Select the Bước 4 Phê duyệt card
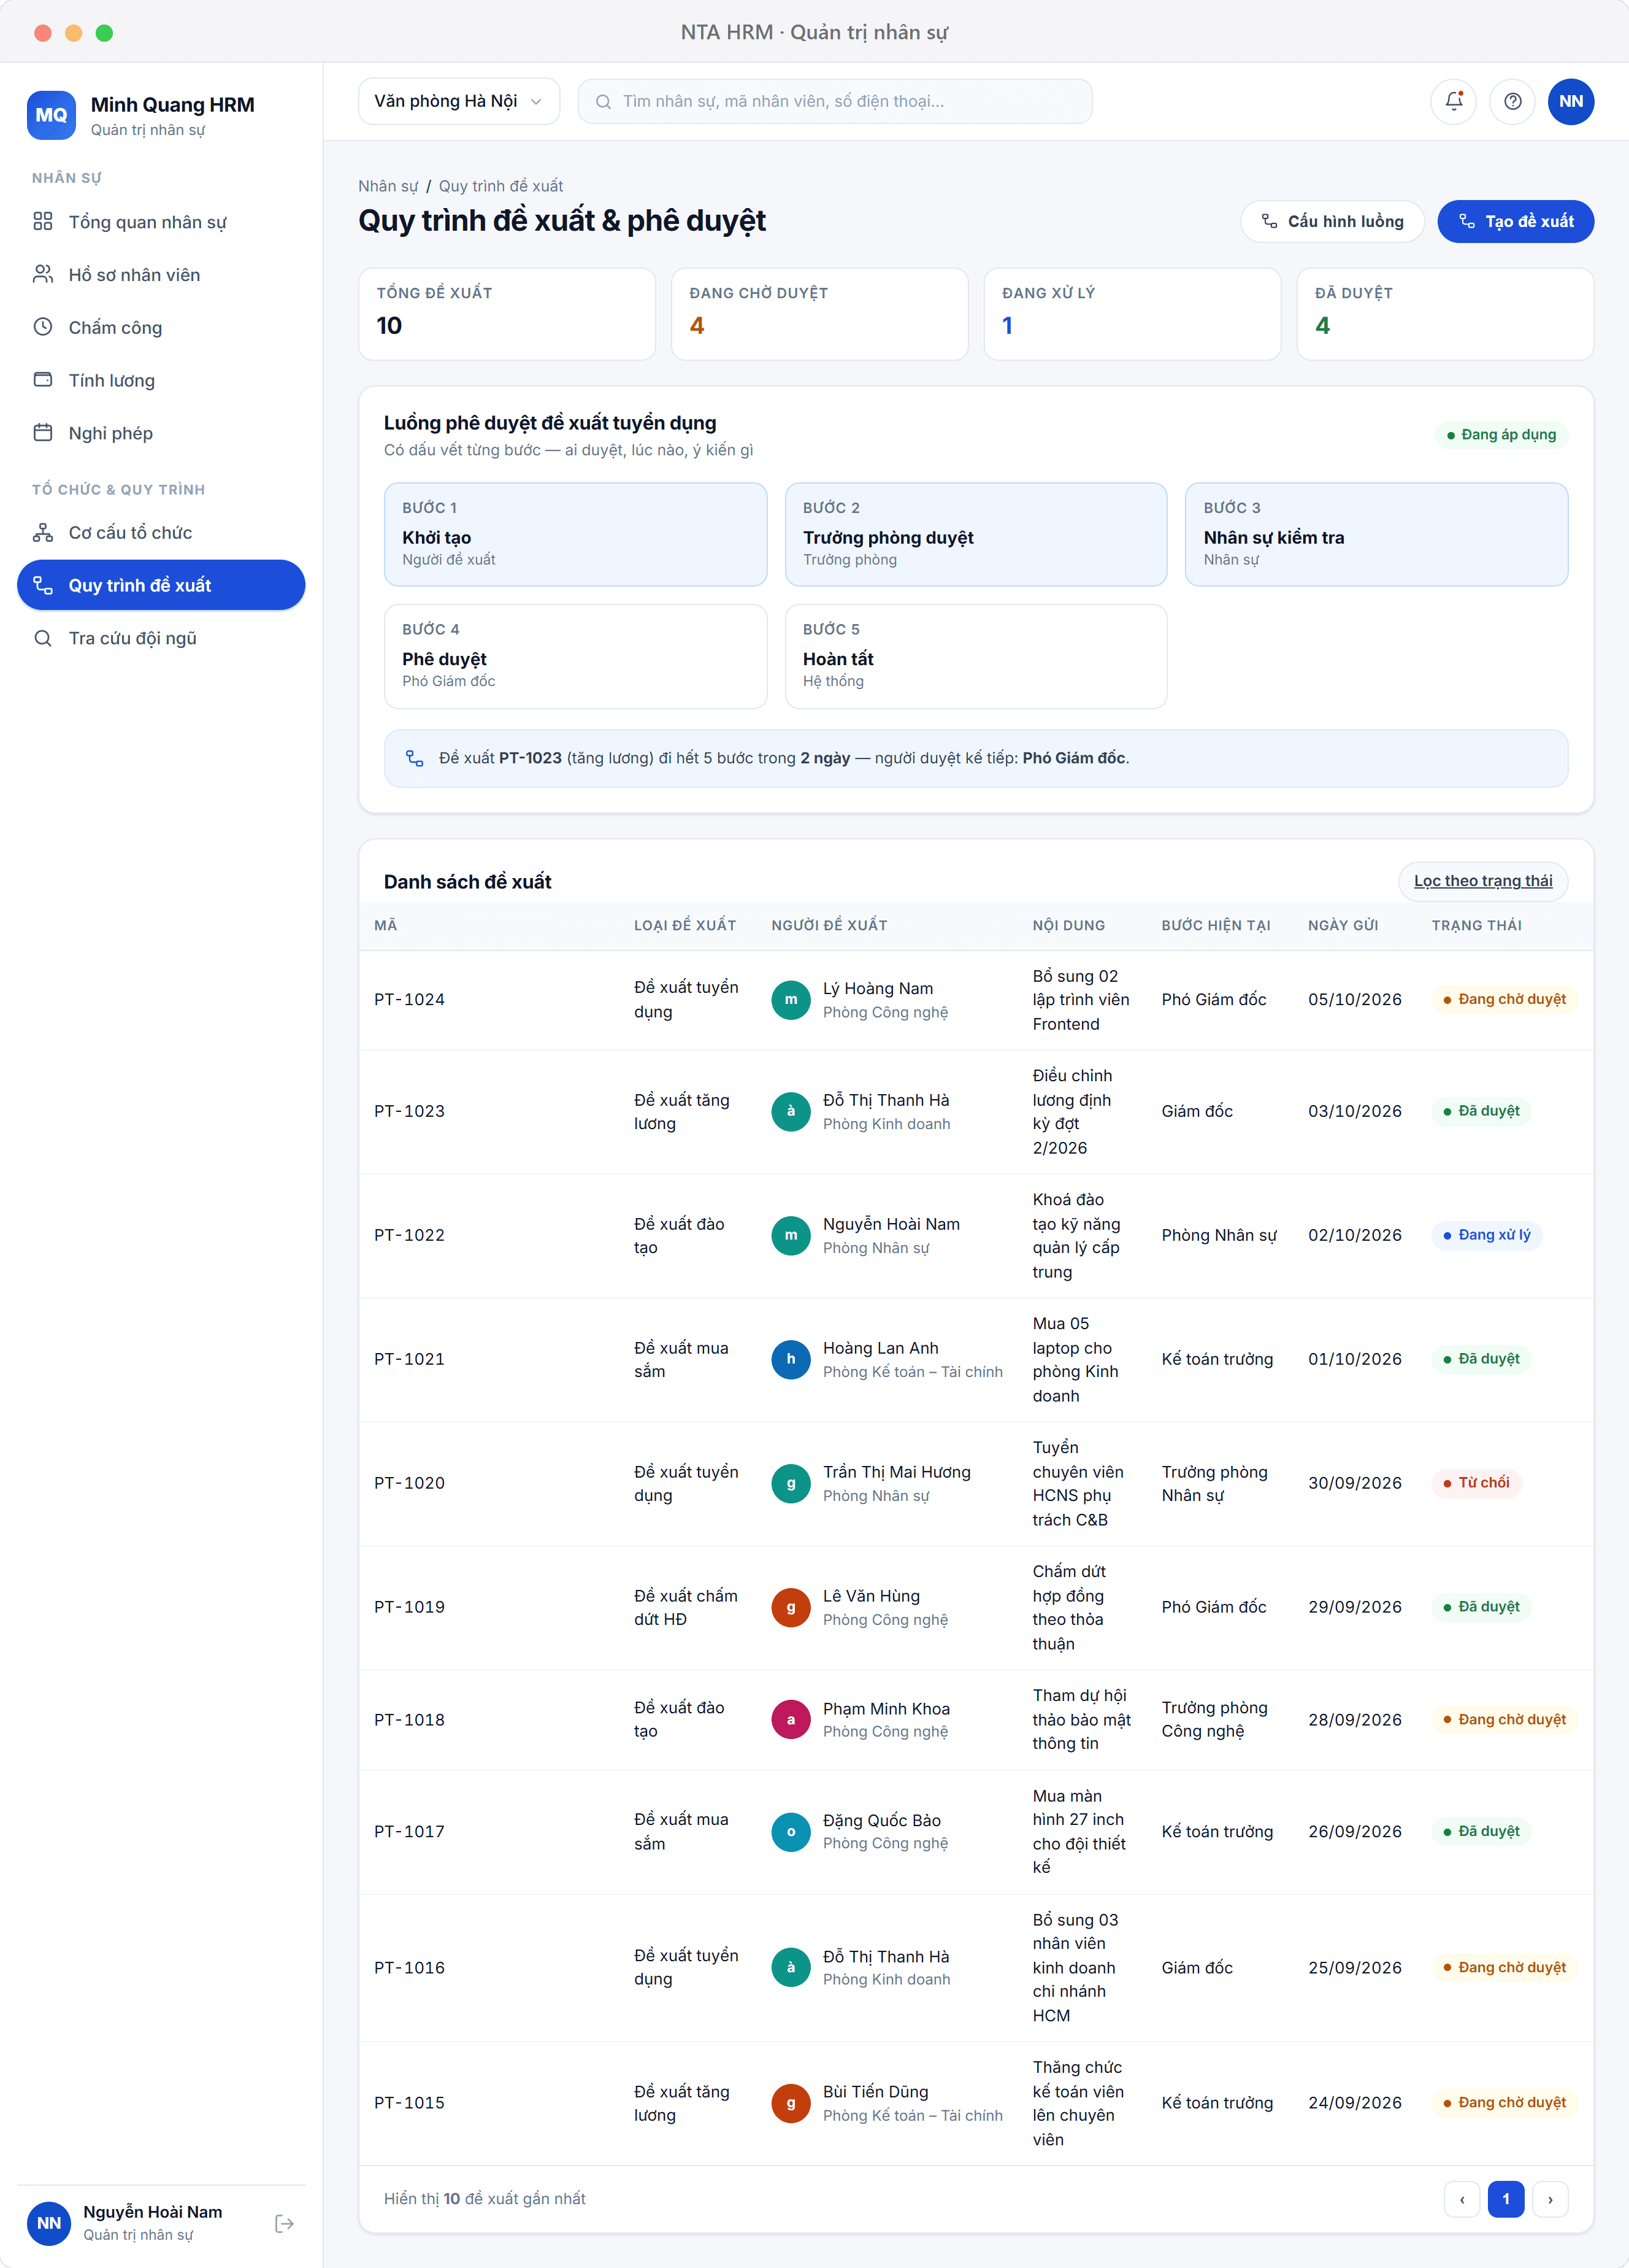Screen dimensions: 1629x2268 tap(576, 656)
